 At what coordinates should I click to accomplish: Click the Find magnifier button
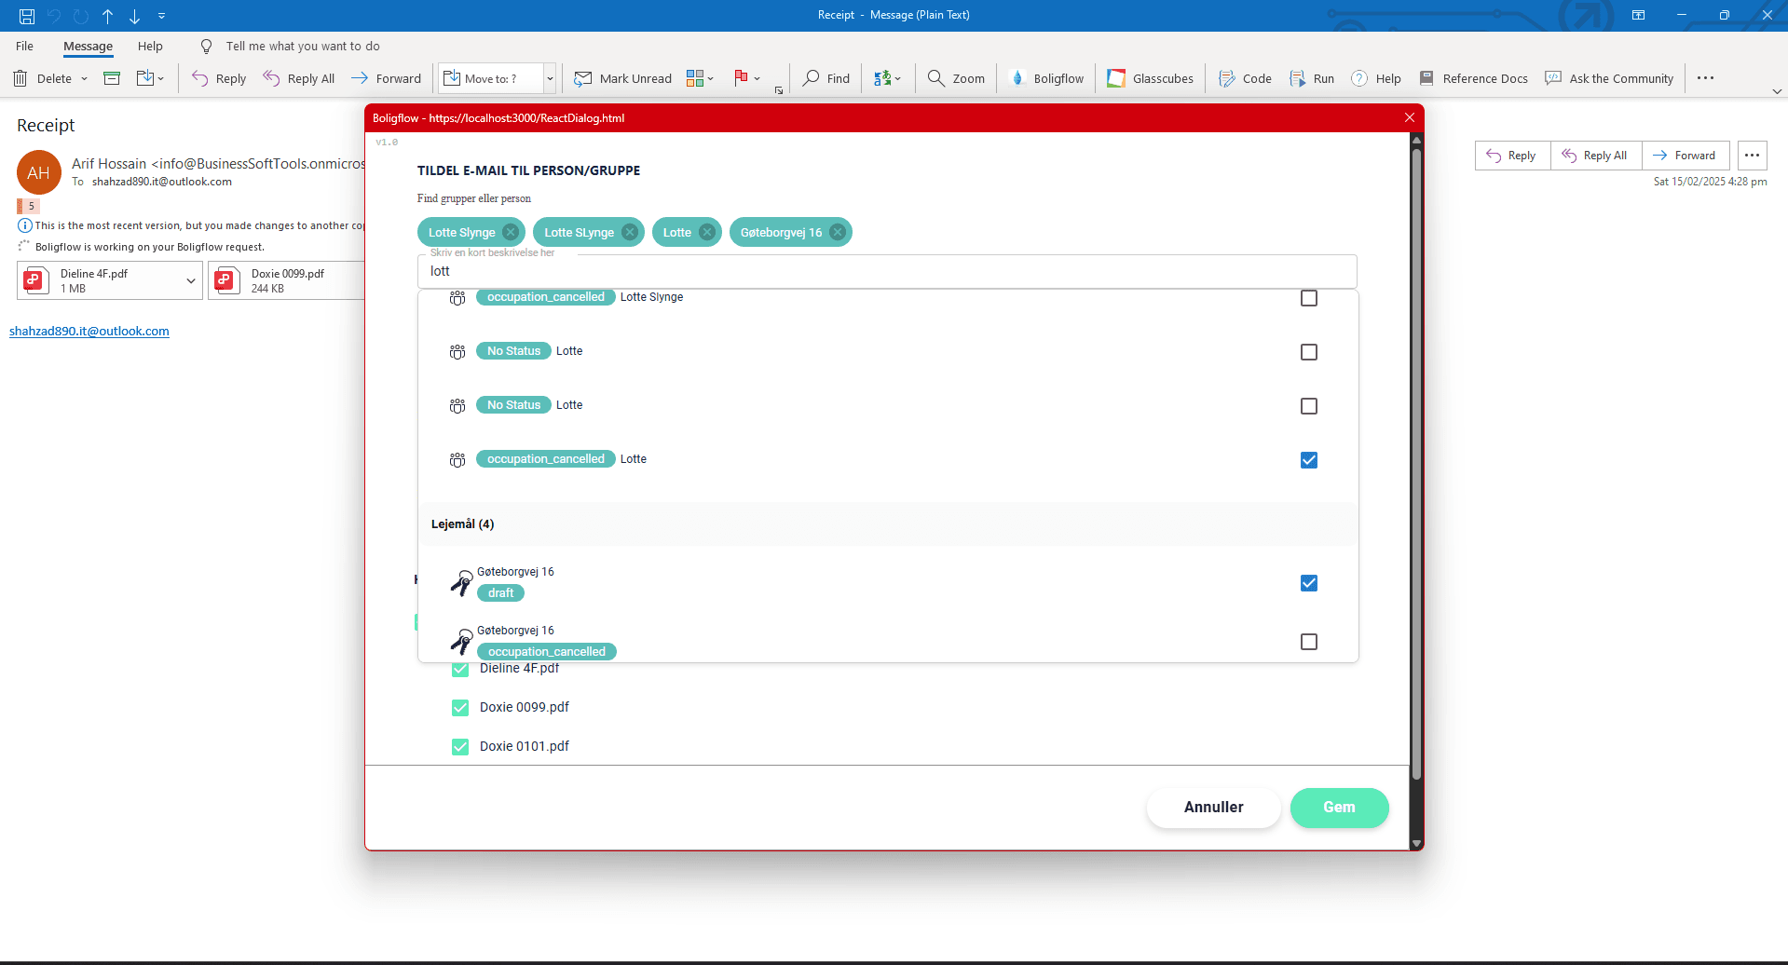click(x=826, y=78)
